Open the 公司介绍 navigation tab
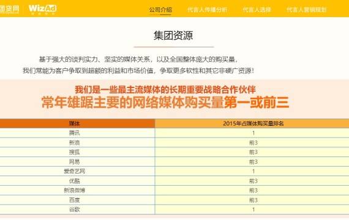Viewport: 349px width, 220px height. click(160, 10)
